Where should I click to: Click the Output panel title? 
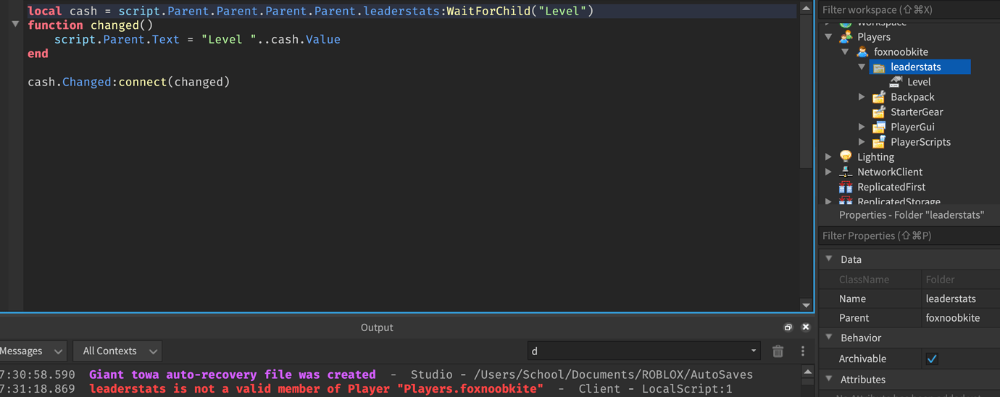tap(377, 327)
